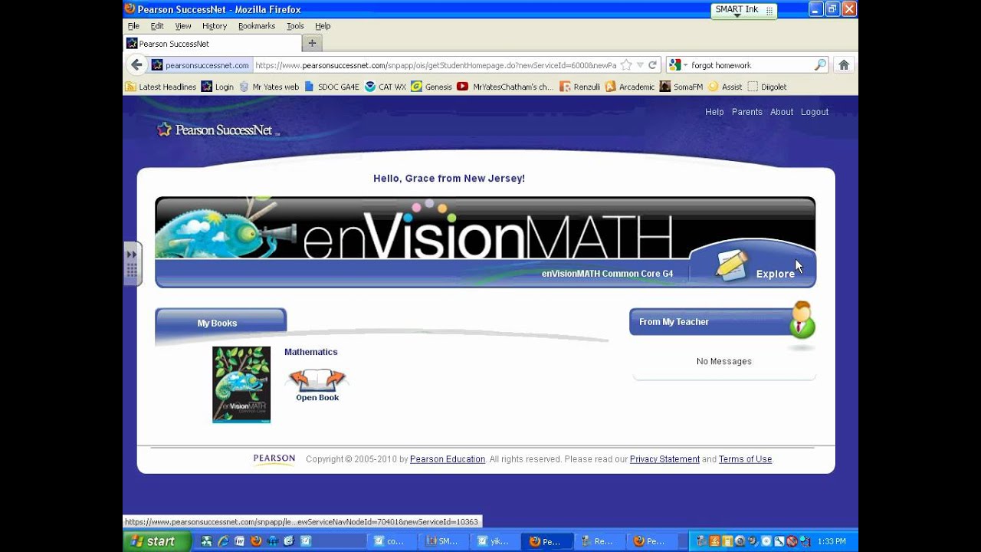The height and width of the screenshot is (552, 981).
Task: Select the My Books tab header
Action: click(221, 323)
